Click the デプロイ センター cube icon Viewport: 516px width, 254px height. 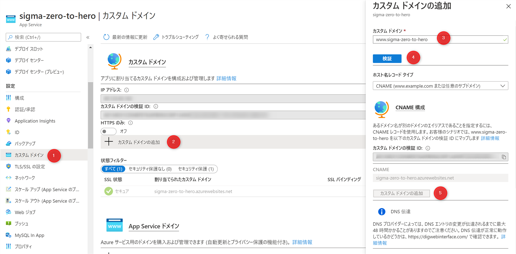pos(8,60)
